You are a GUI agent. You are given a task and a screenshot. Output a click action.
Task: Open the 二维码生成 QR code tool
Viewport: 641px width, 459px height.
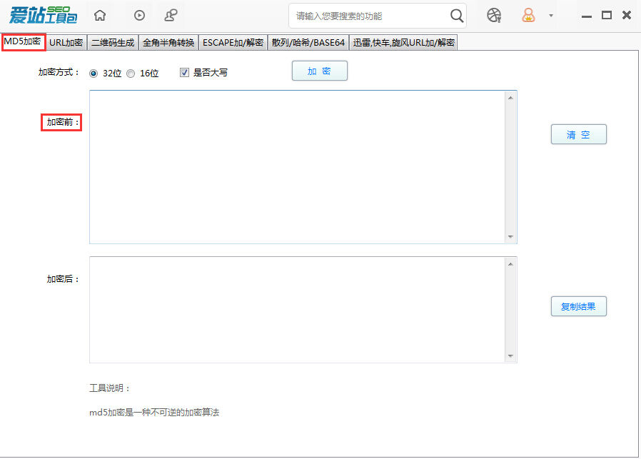coord(111,42)
